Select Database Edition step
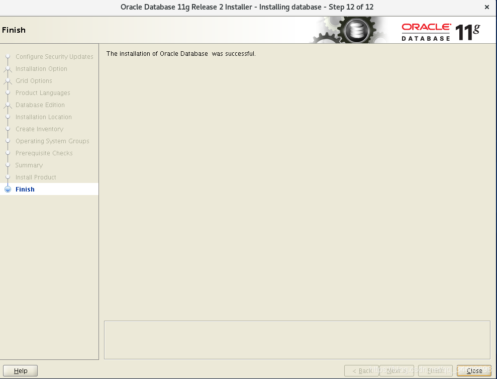Viewport: 497px width, 379px height. [40, 105]
